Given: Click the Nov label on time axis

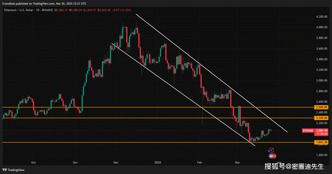Looking at the screenshot, I should point(75,162).
